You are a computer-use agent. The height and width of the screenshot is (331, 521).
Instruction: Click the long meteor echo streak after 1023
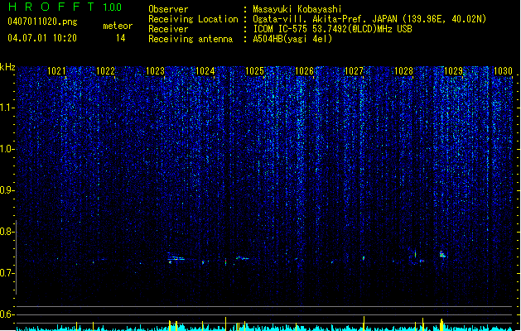[x=176, y=259]
